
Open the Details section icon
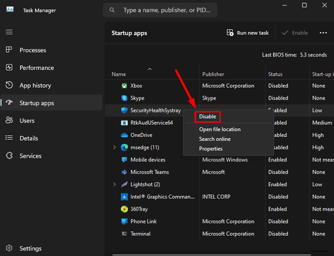(x=9, y=139)
